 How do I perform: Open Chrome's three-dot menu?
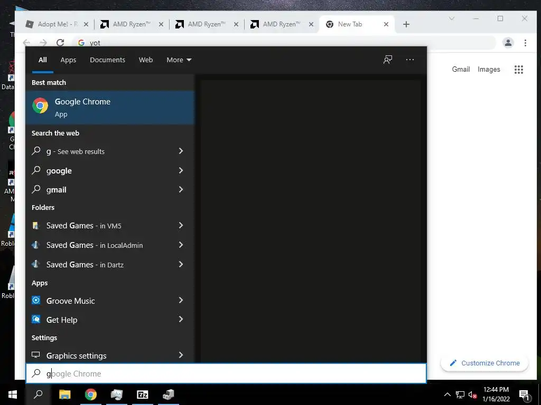[x=525, y=43]
